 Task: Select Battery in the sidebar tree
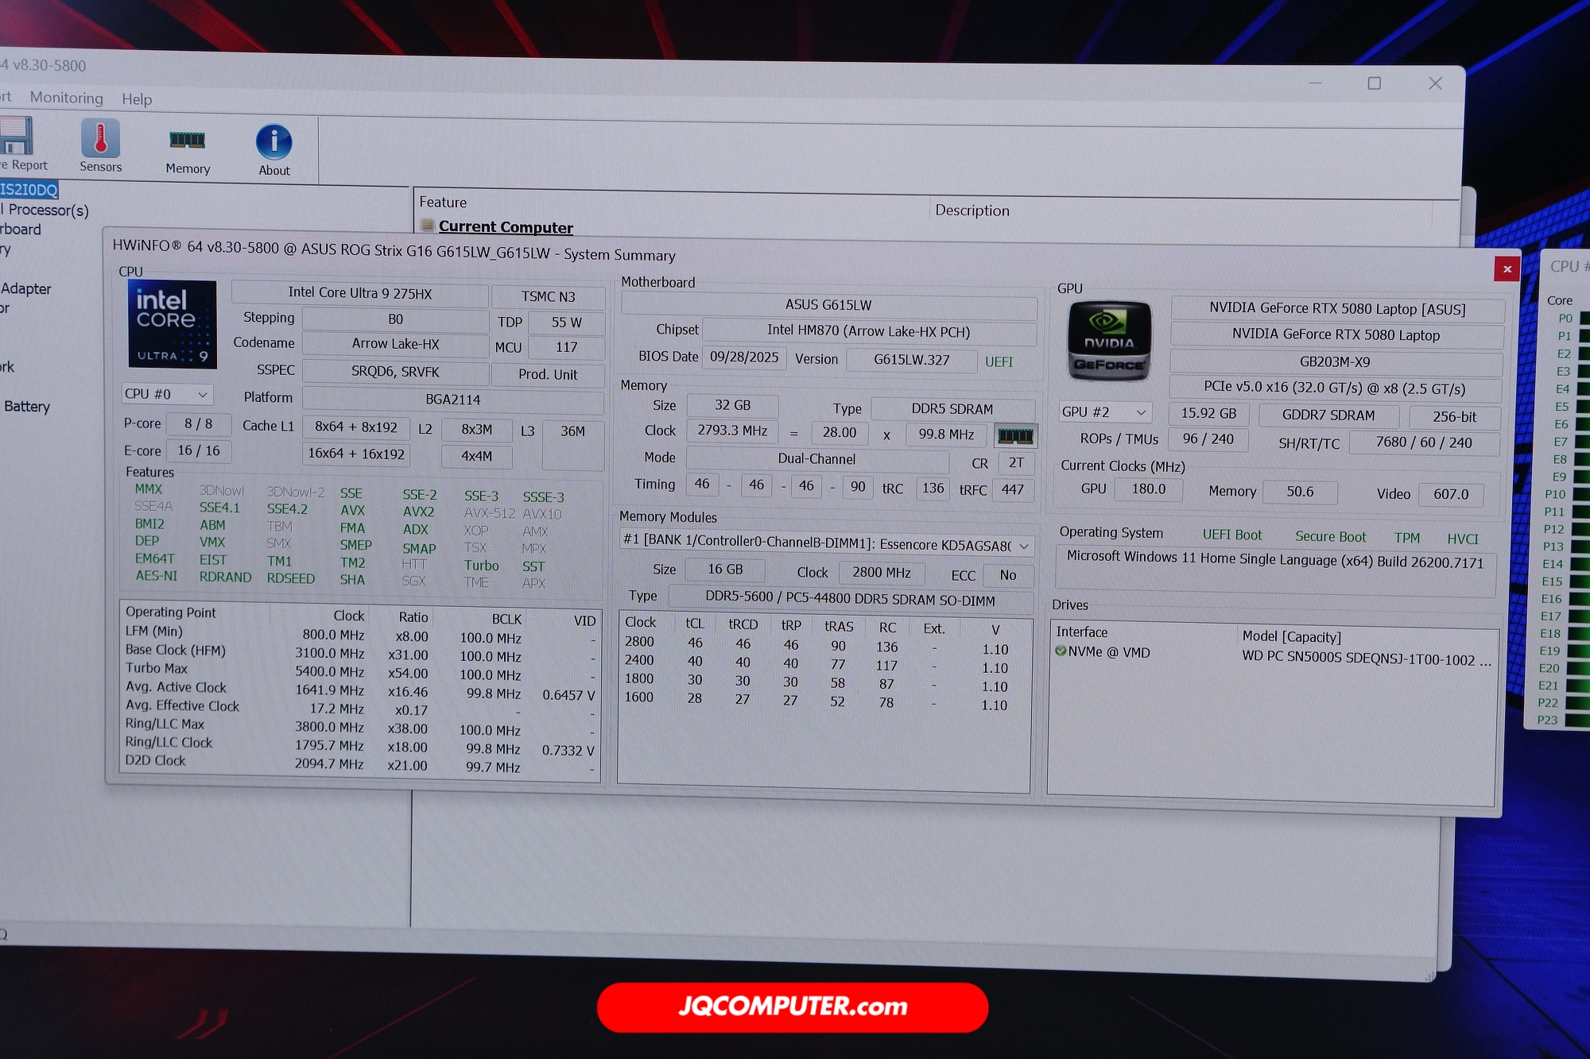[29, 406]
